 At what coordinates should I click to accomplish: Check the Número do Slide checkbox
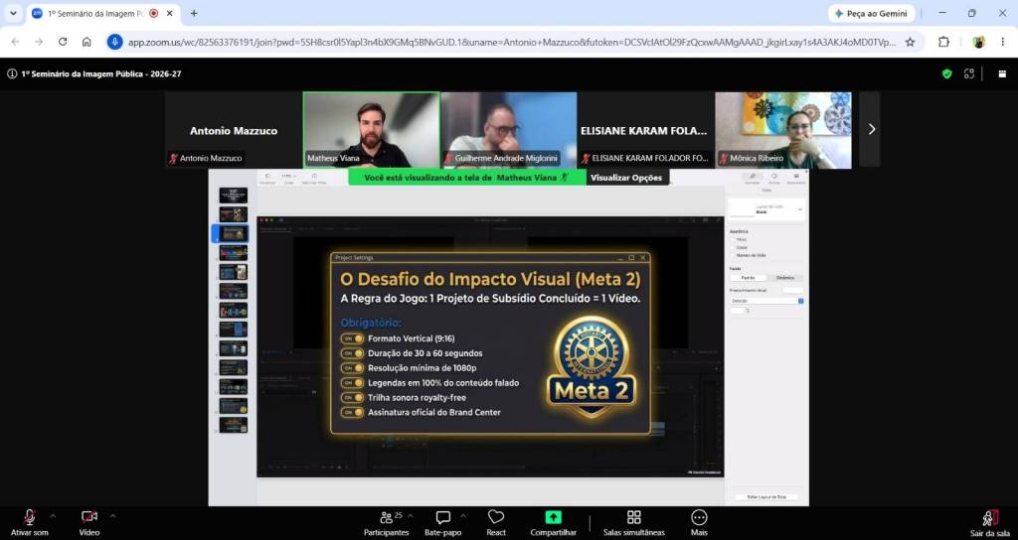pyautogui.click(x=733, y=255)
